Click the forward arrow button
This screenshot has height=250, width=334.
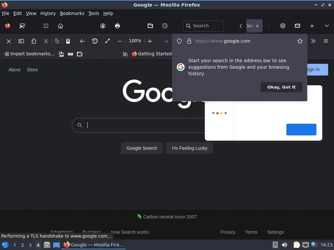166,41
